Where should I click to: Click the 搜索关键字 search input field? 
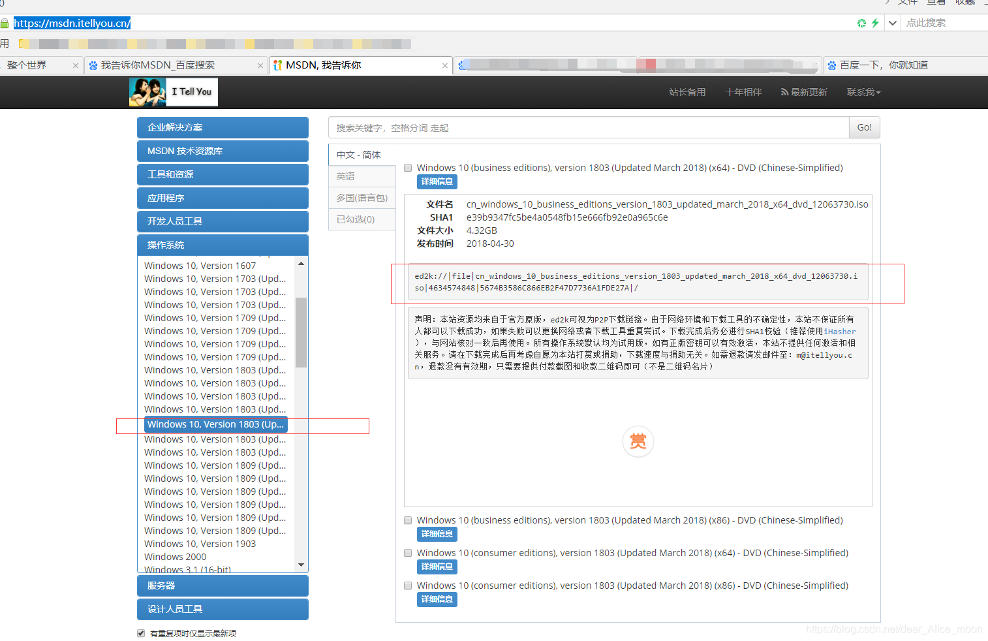pyautogui.click(x=589, y=128)
